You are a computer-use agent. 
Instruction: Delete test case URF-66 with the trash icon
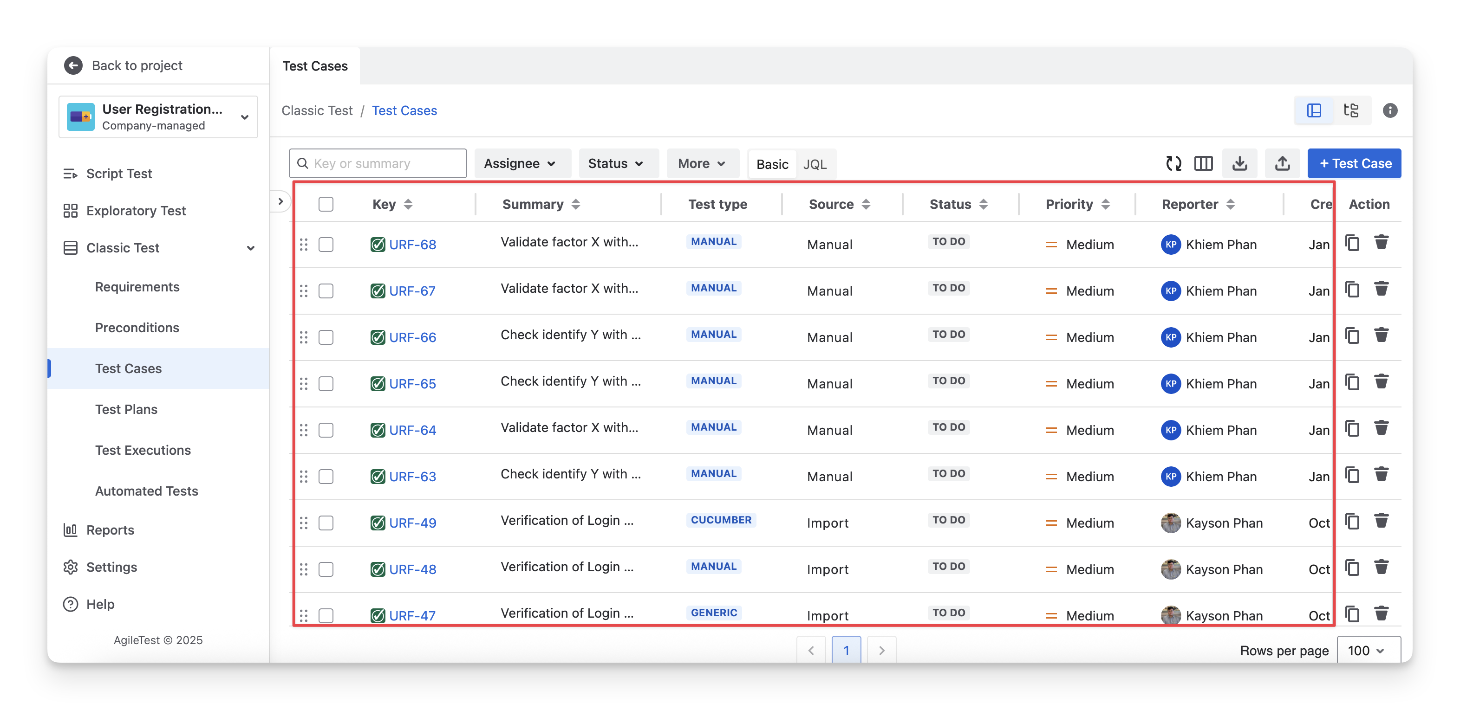point(1381,336)
